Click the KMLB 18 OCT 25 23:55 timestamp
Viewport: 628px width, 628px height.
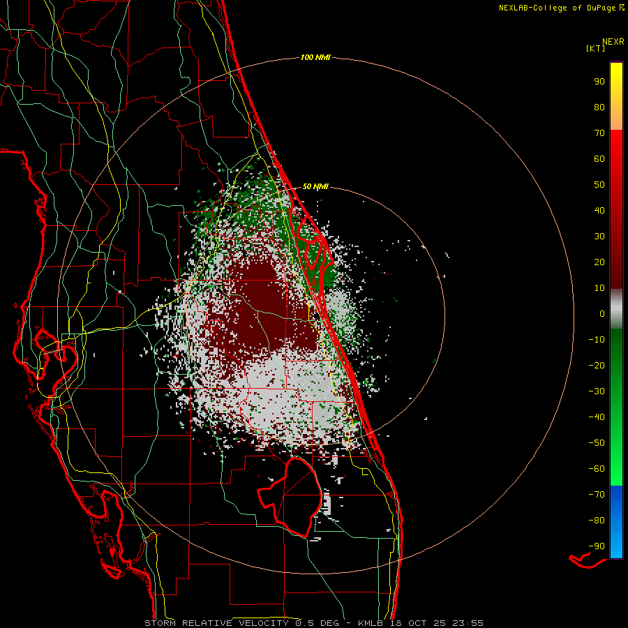(x=421, y=623)
